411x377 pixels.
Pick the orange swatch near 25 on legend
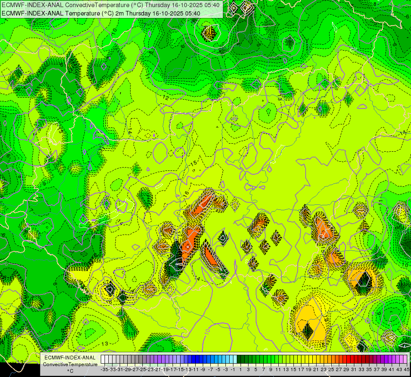332,359
